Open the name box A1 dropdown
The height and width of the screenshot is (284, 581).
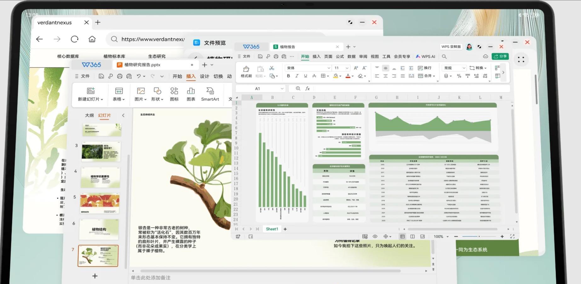pyautogui.click(x=282, y=89)
